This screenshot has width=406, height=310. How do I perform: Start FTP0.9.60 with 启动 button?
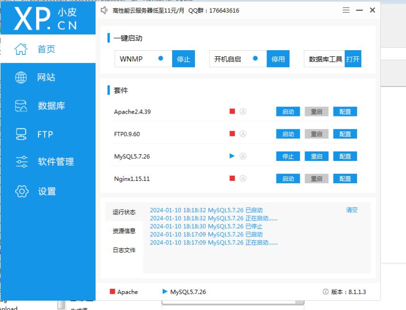[288, 134]
